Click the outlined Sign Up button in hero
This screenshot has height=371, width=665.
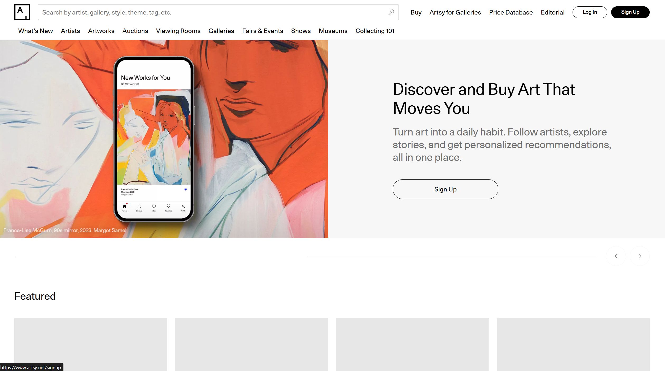coord(445,189)
